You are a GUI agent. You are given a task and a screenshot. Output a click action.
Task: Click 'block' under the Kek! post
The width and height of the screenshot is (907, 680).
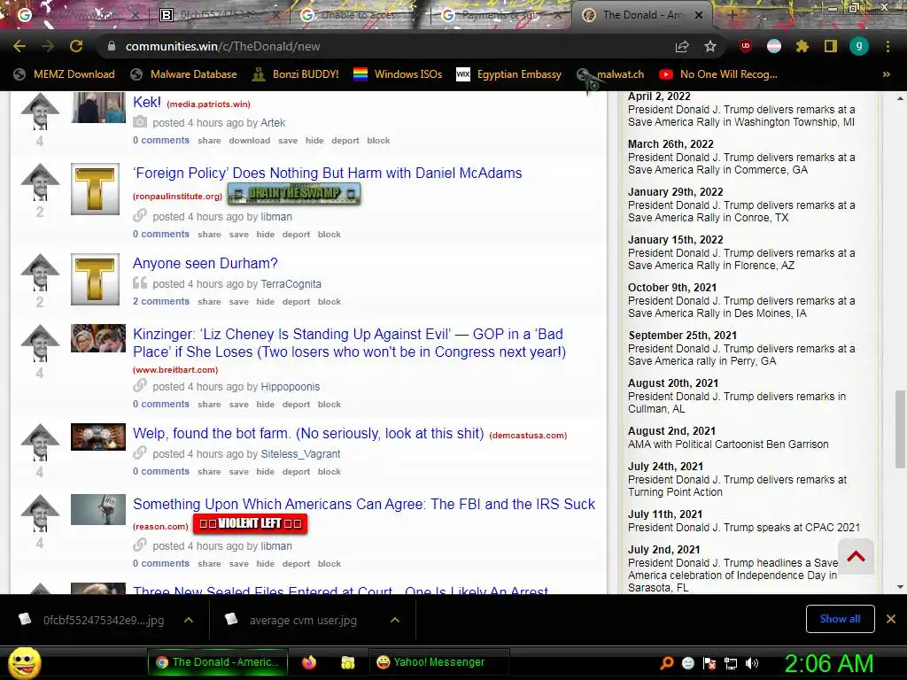(378, 141)
